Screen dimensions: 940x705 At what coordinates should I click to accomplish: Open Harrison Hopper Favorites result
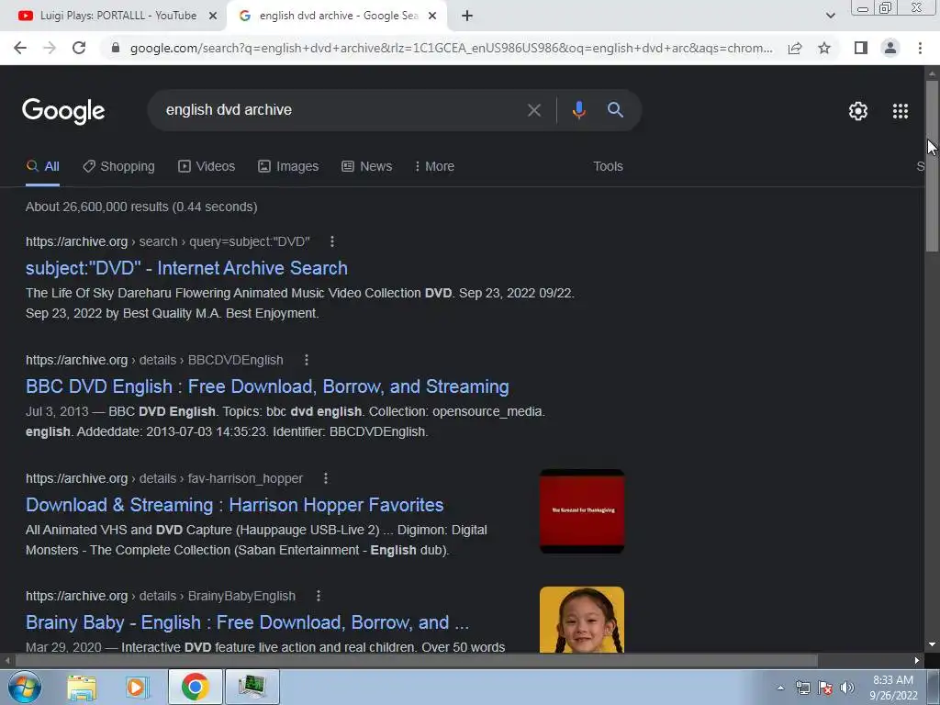click(234, 505)
